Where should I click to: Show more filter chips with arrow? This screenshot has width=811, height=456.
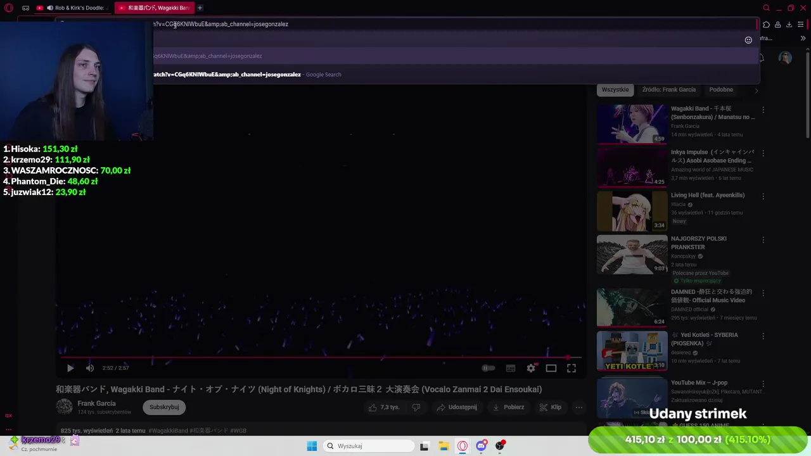click(x=756, y=90)
